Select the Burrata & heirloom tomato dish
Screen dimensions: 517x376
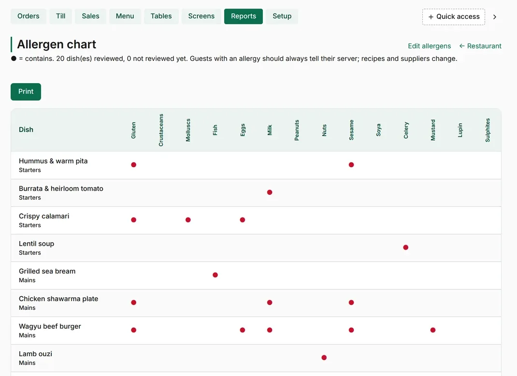click(61, 188)
